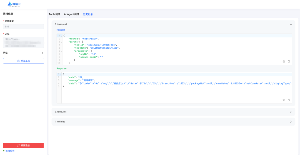Copy the Request JSON with the copy icon
This screenshot has height=155, width=300.
pos(289,61)
